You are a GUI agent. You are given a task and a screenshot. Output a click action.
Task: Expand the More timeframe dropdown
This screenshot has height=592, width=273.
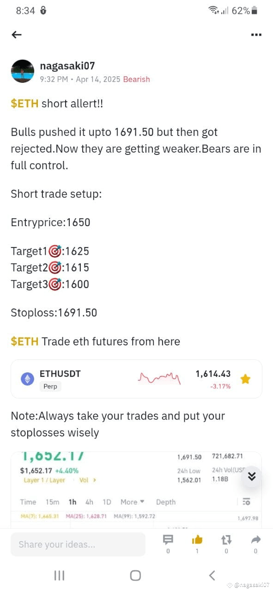[133, 502]
